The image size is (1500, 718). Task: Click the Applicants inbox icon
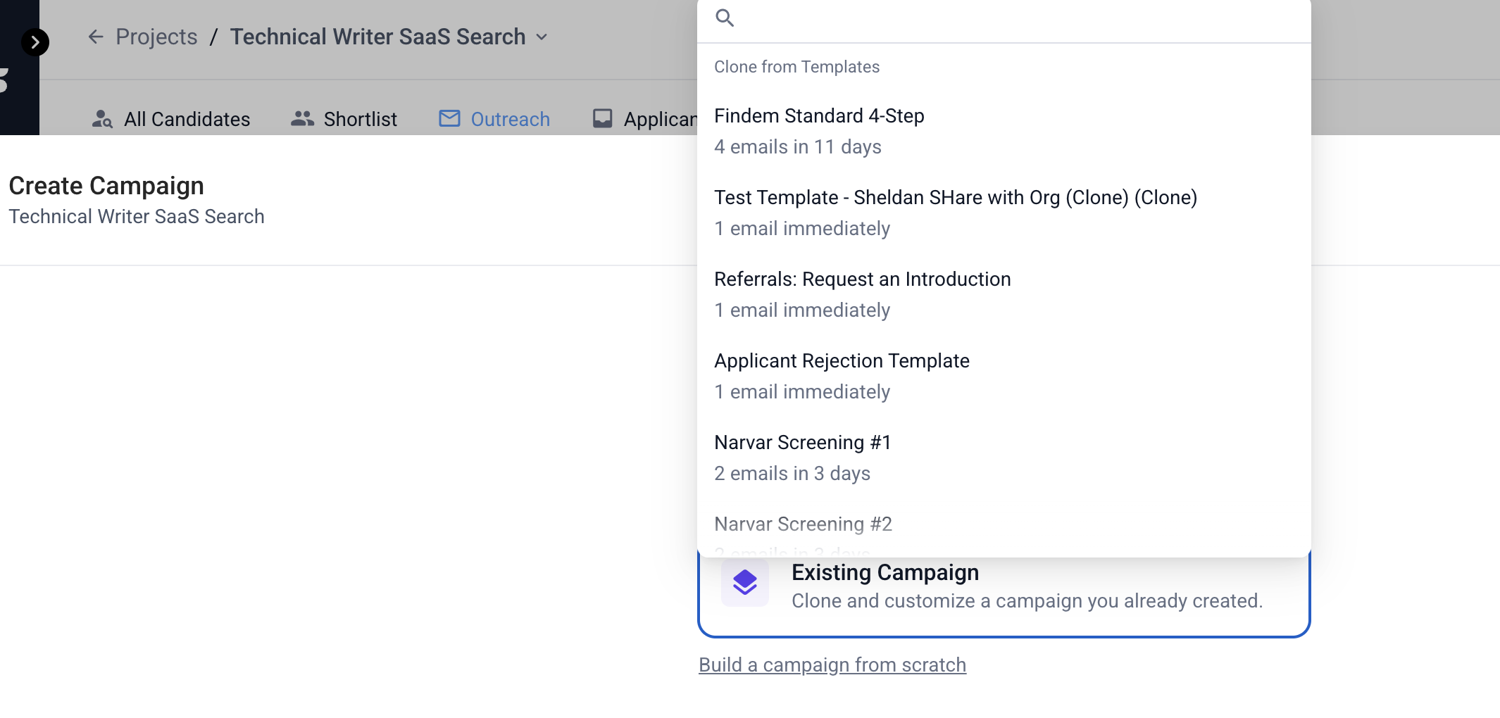point(603,118)
